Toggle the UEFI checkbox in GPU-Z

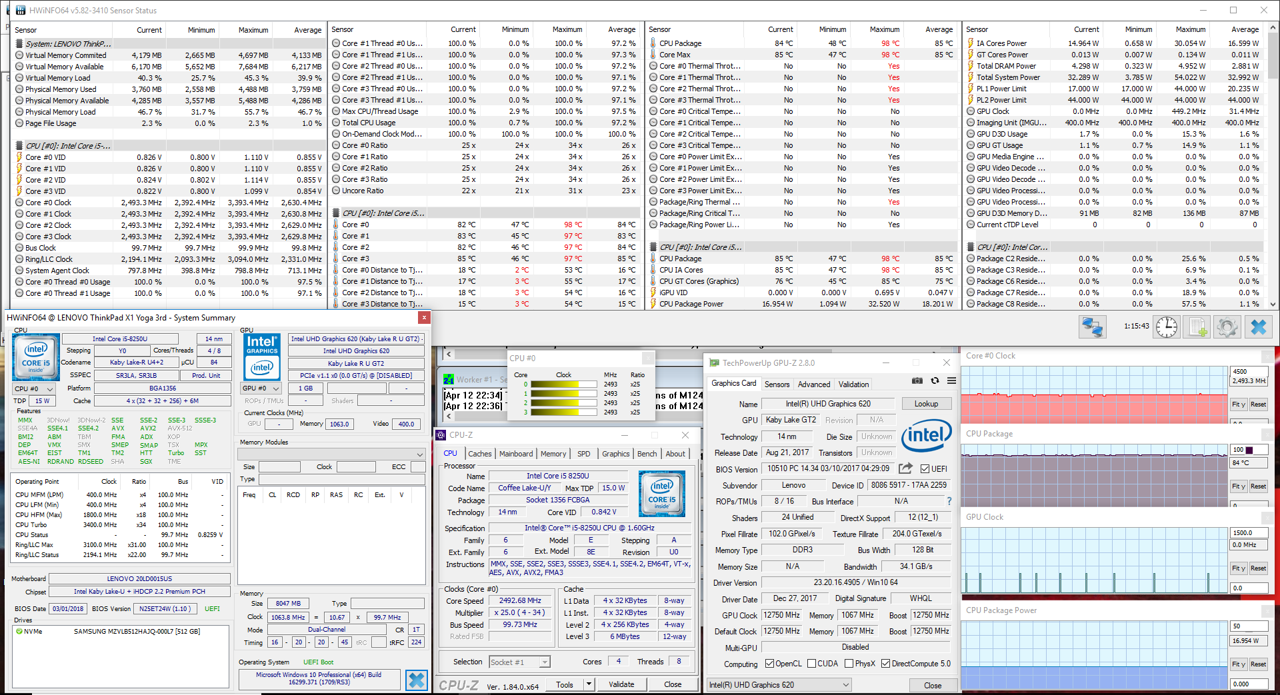[925, 468]
